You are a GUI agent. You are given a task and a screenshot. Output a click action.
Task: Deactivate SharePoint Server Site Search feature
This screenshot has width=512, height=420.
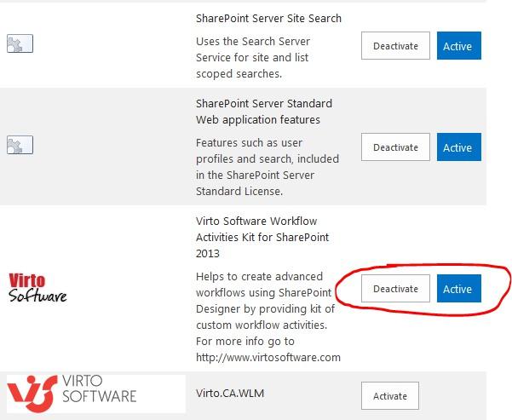(x=395, y=46)
